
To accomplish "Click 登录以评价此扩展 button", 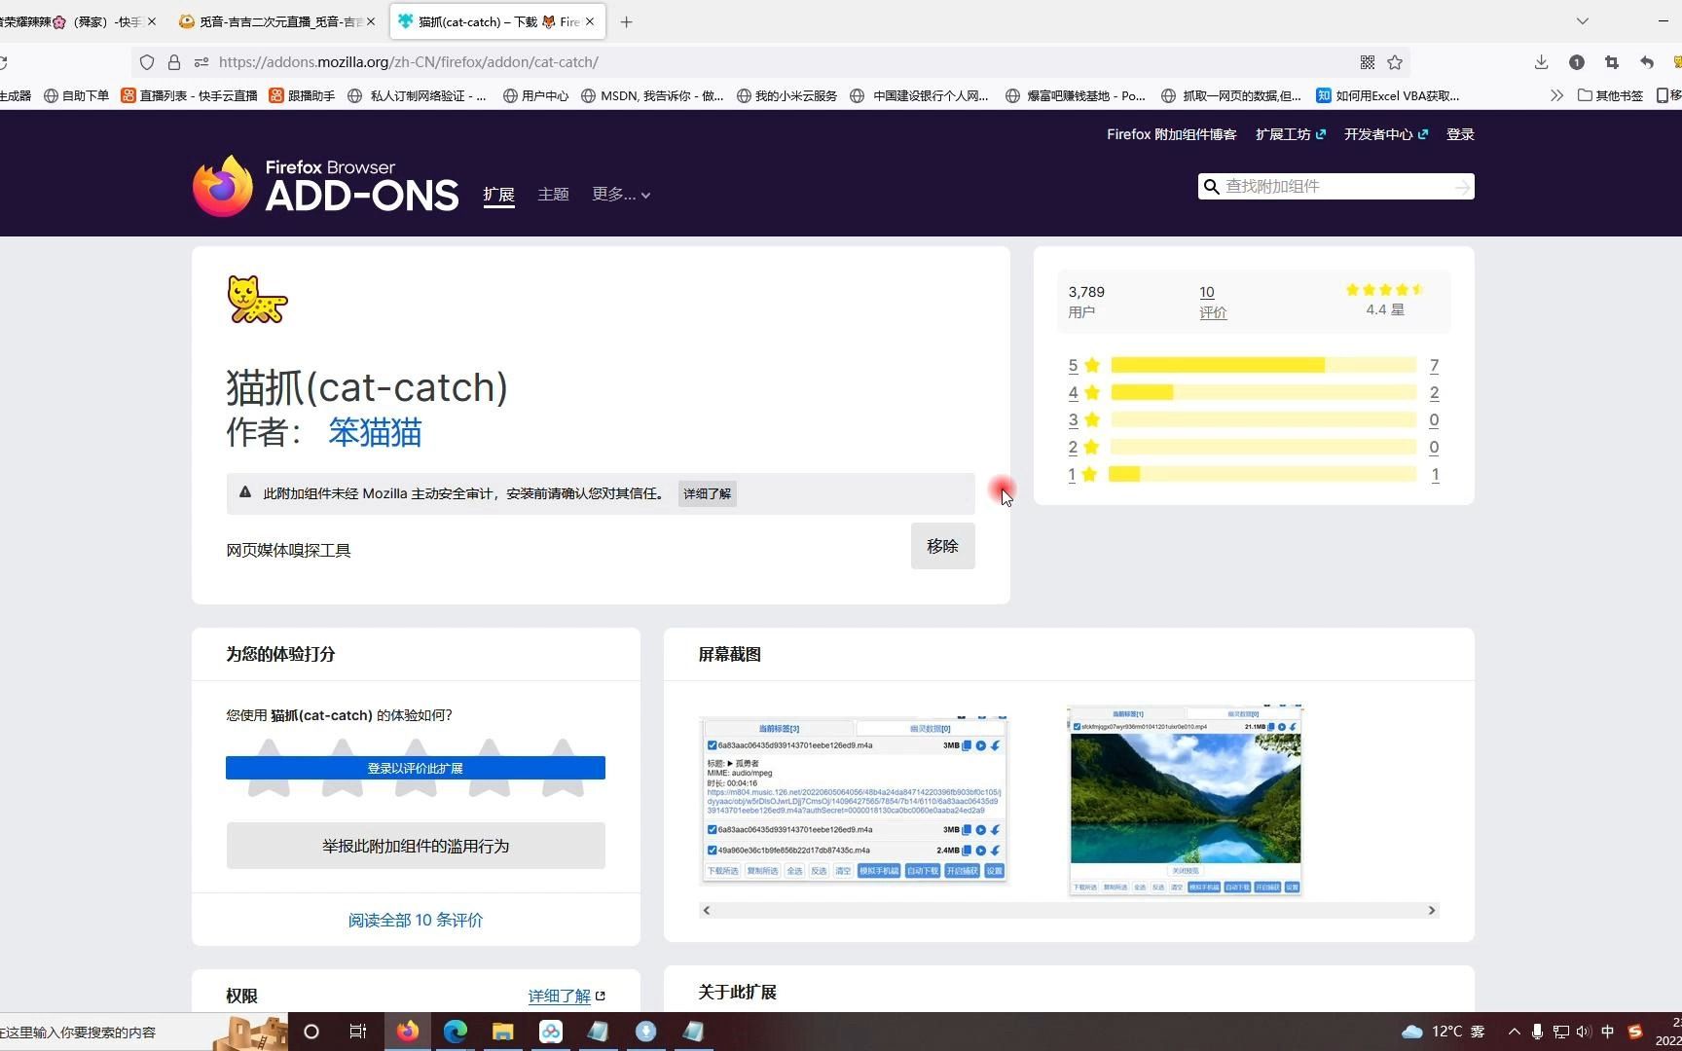I will [x=416, y=768].
